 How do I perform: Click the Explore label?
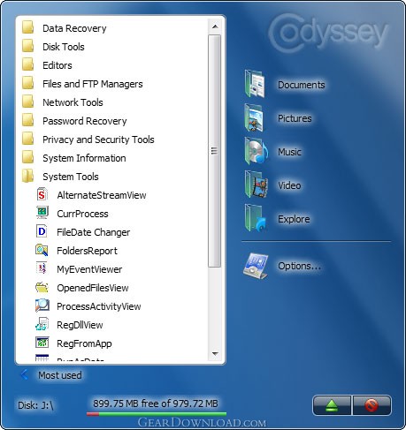(x=294, y=219)
